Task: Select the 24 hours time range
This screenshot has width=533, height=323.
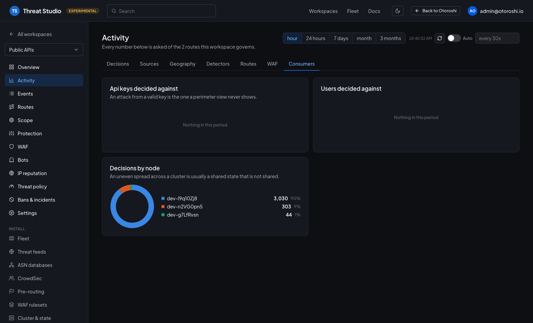Action: click(315, 38)
